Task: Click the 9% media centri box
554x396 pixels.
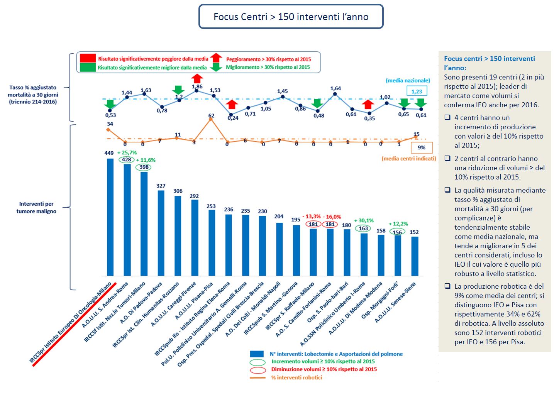Action: coord(421,147)
